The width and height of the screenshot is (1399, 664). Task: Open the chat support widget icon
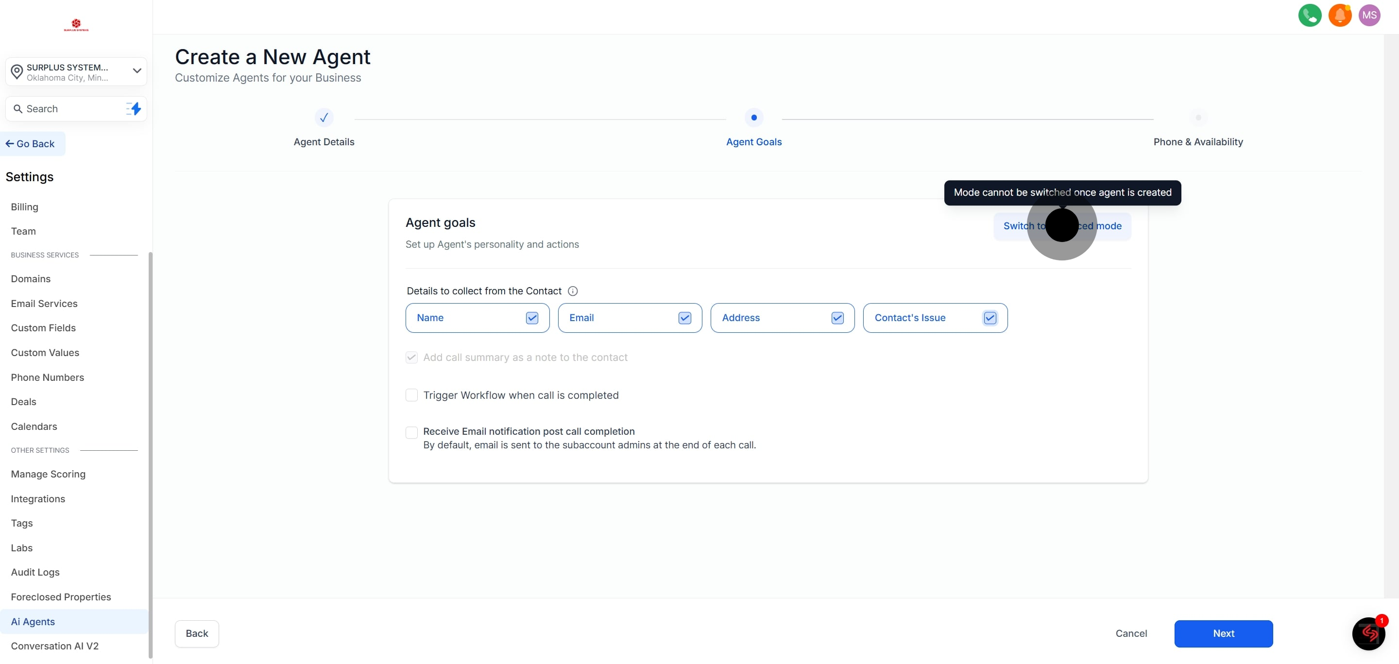point(1368,633)
